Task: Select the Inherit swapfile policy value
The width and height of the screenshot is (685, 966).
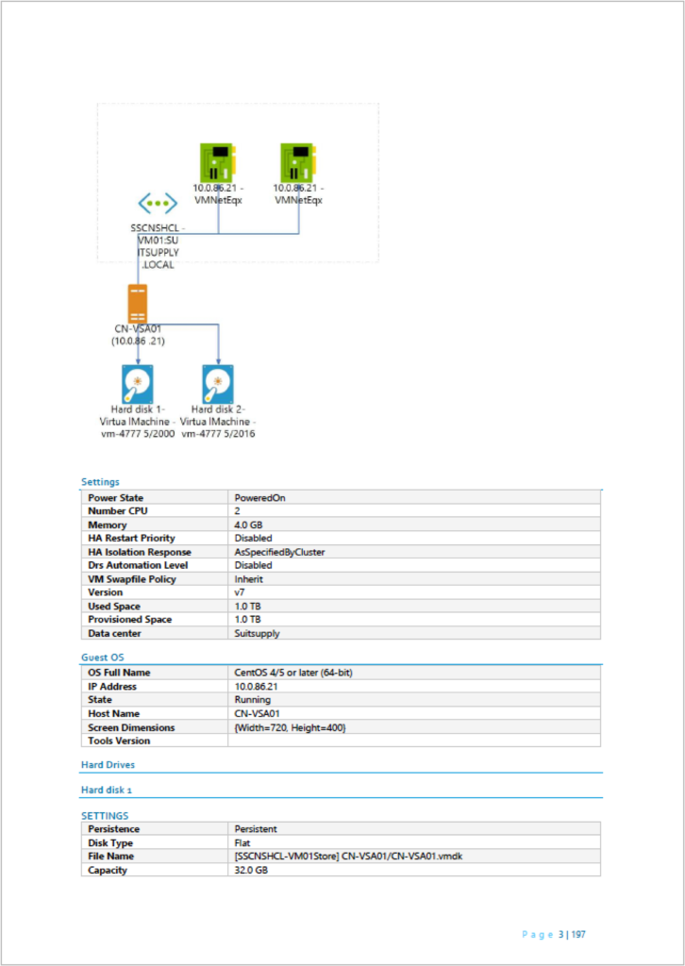Action: (247, 579)
